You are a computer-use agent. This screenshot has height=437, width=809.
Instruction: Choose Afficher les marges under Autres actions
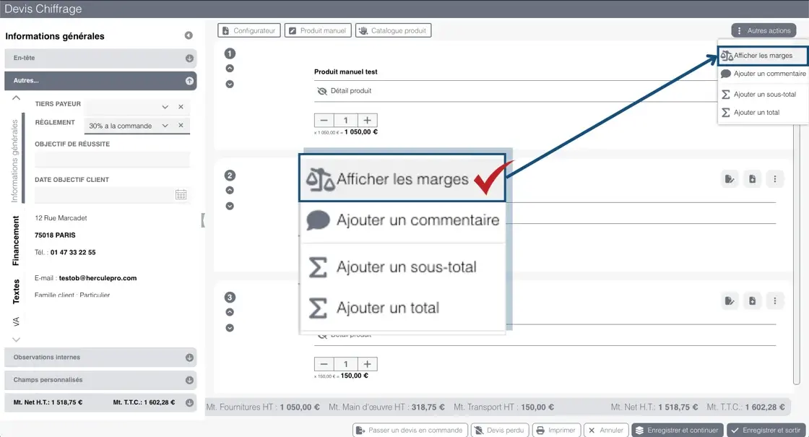point(763,55)
